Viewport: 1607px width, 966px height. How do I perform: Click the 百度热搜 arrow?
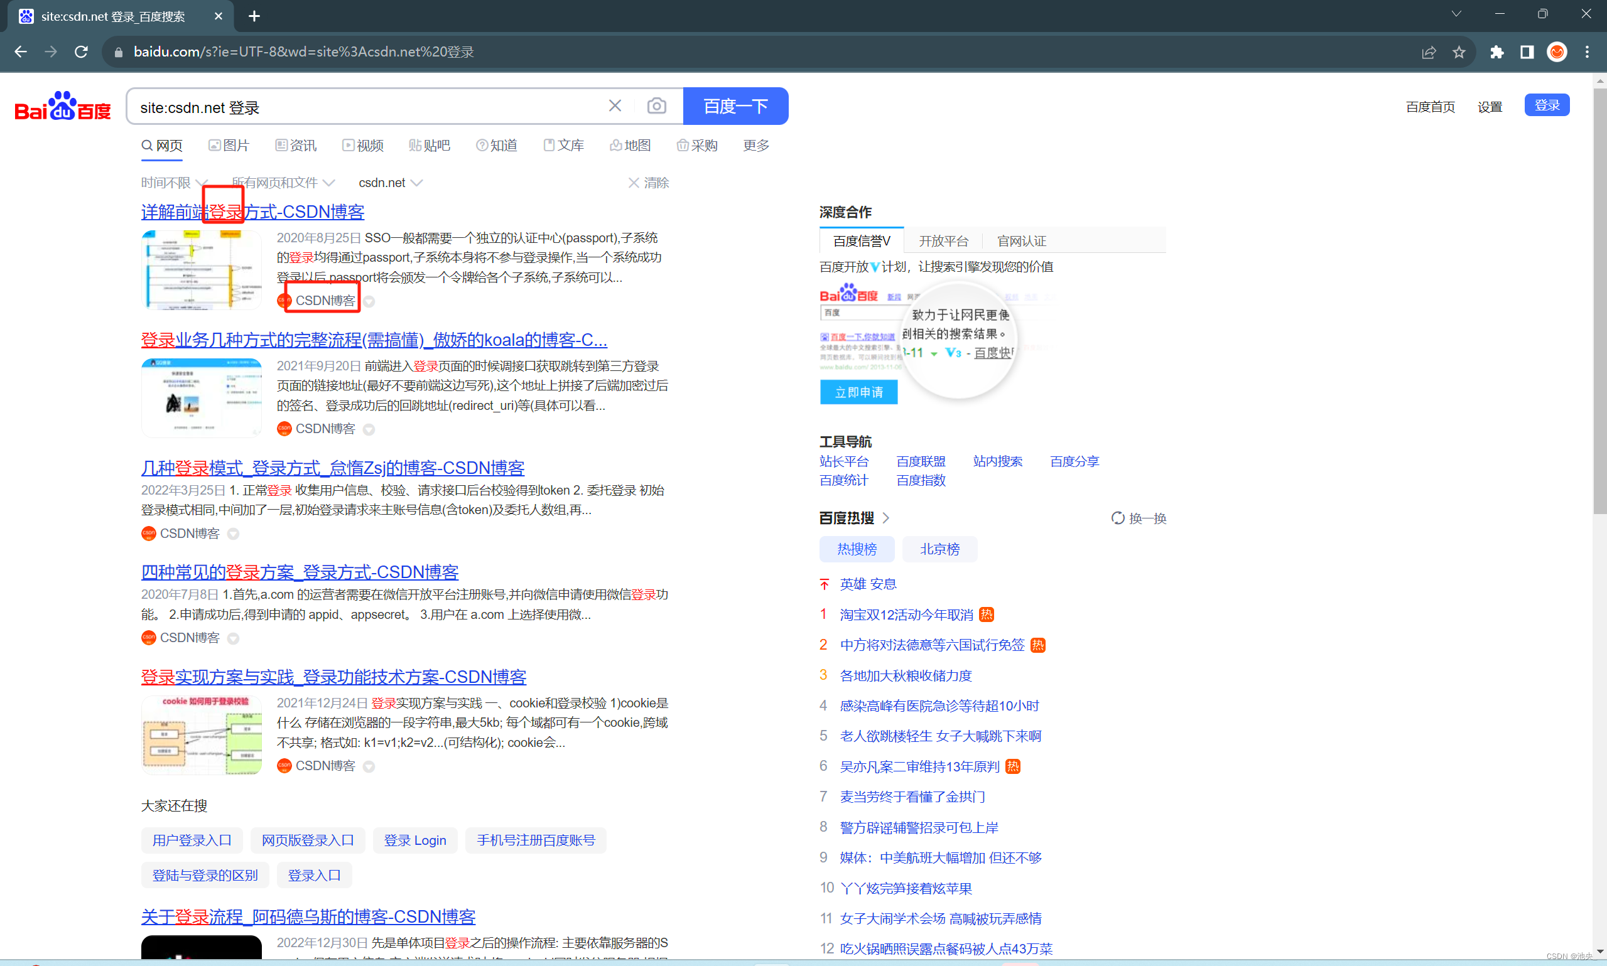(x=885, y=518)
